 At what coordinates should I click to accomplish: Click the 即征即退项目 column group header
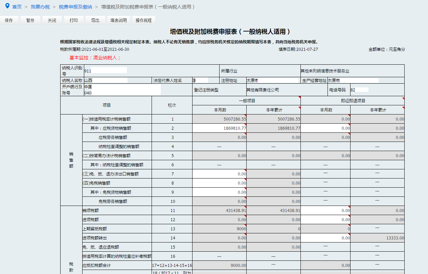pos(353,101)
